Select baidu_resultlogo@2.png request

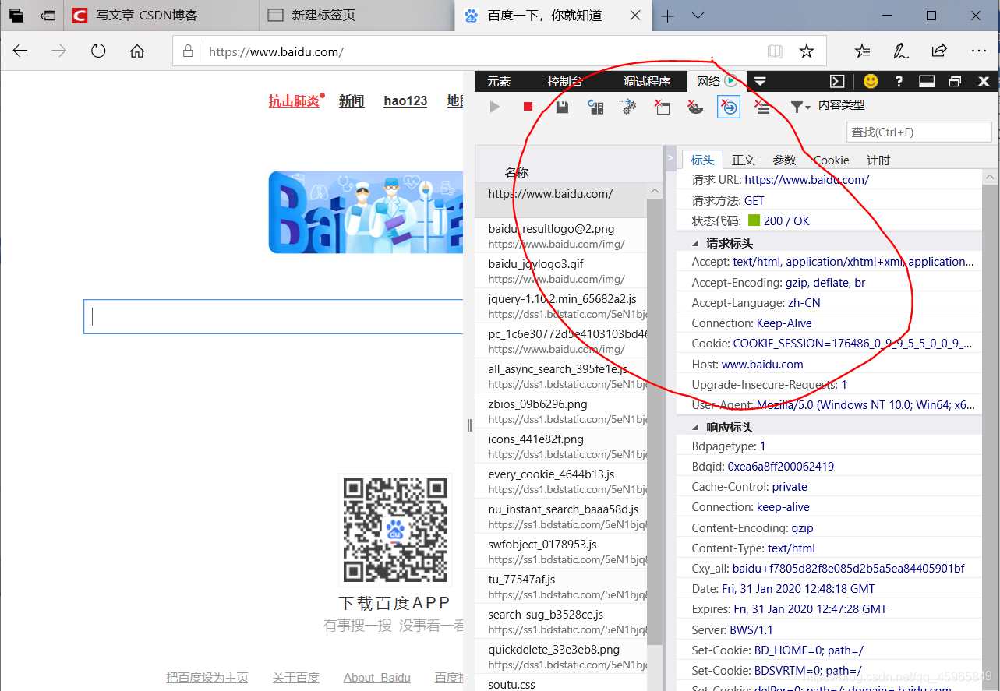(x=561, y=235)
